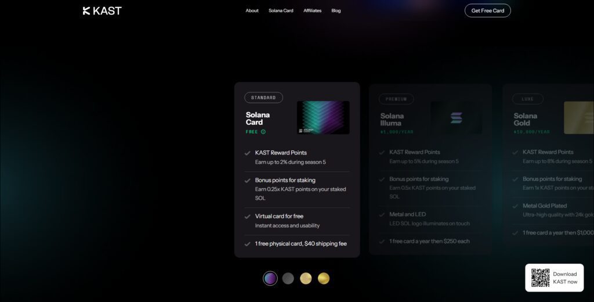The image size is (594, 302).
Task: Select the bright gold card swatch
Action: (324, 278)
